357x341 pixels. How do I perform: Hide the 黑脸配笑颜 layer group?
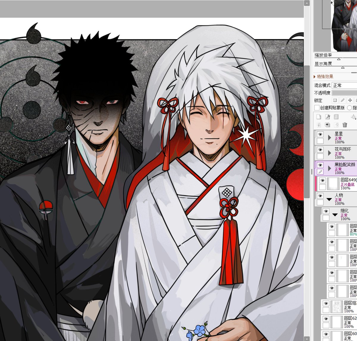[x=320, y=165]
